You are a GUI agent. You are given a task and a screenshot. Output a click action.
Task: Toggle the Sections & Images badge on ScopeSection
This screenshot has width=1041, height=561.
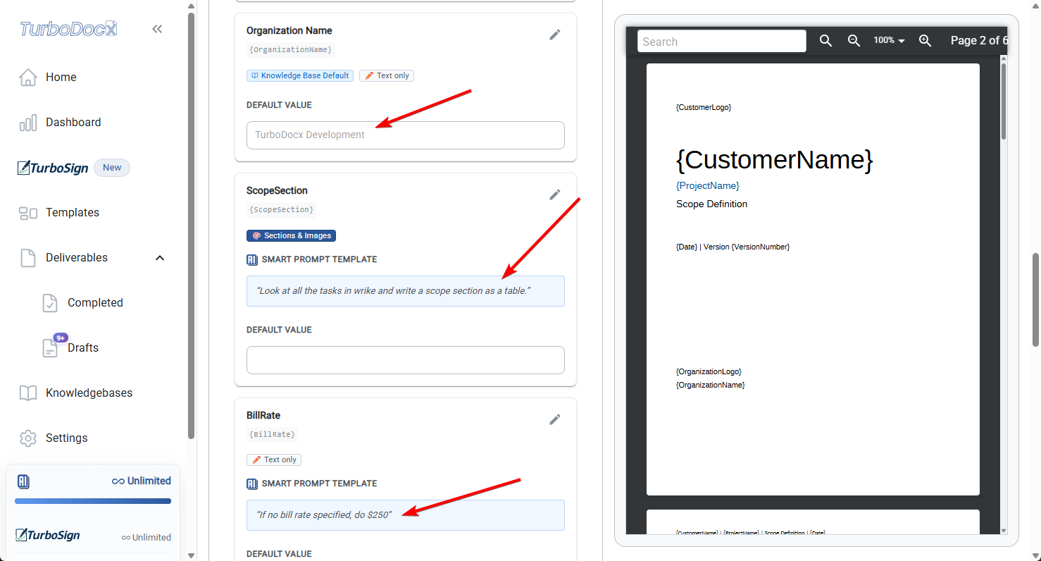(x=291, y=235)
